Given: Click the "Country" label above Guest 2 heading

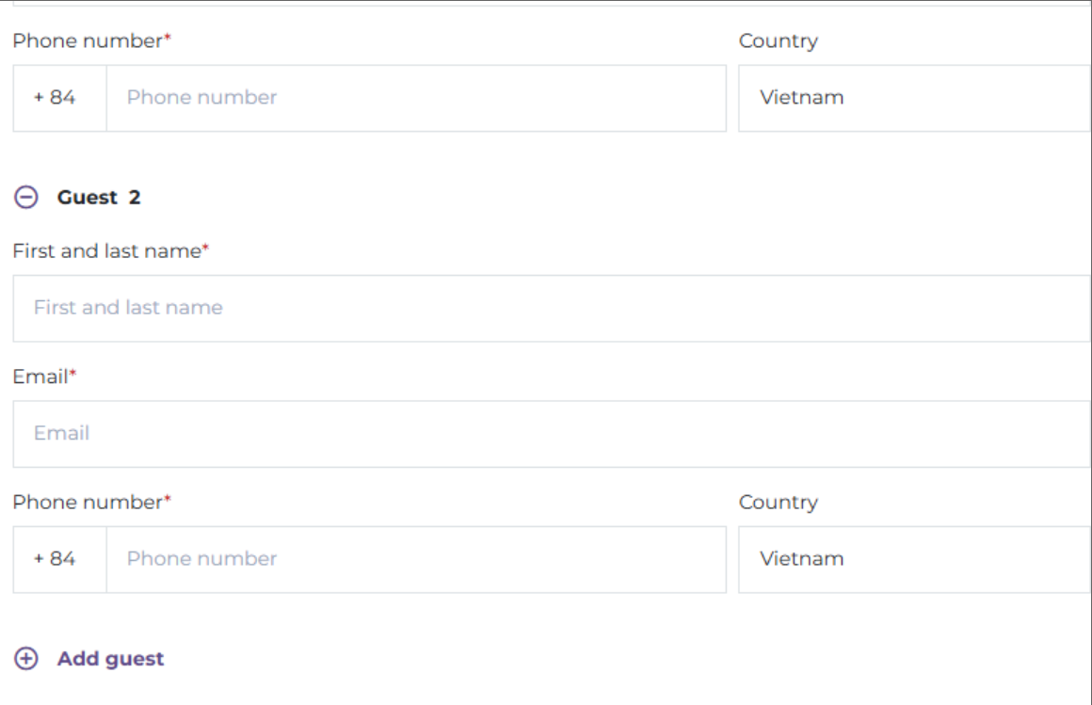Looking at the screenshot, I should coord(778,41).
